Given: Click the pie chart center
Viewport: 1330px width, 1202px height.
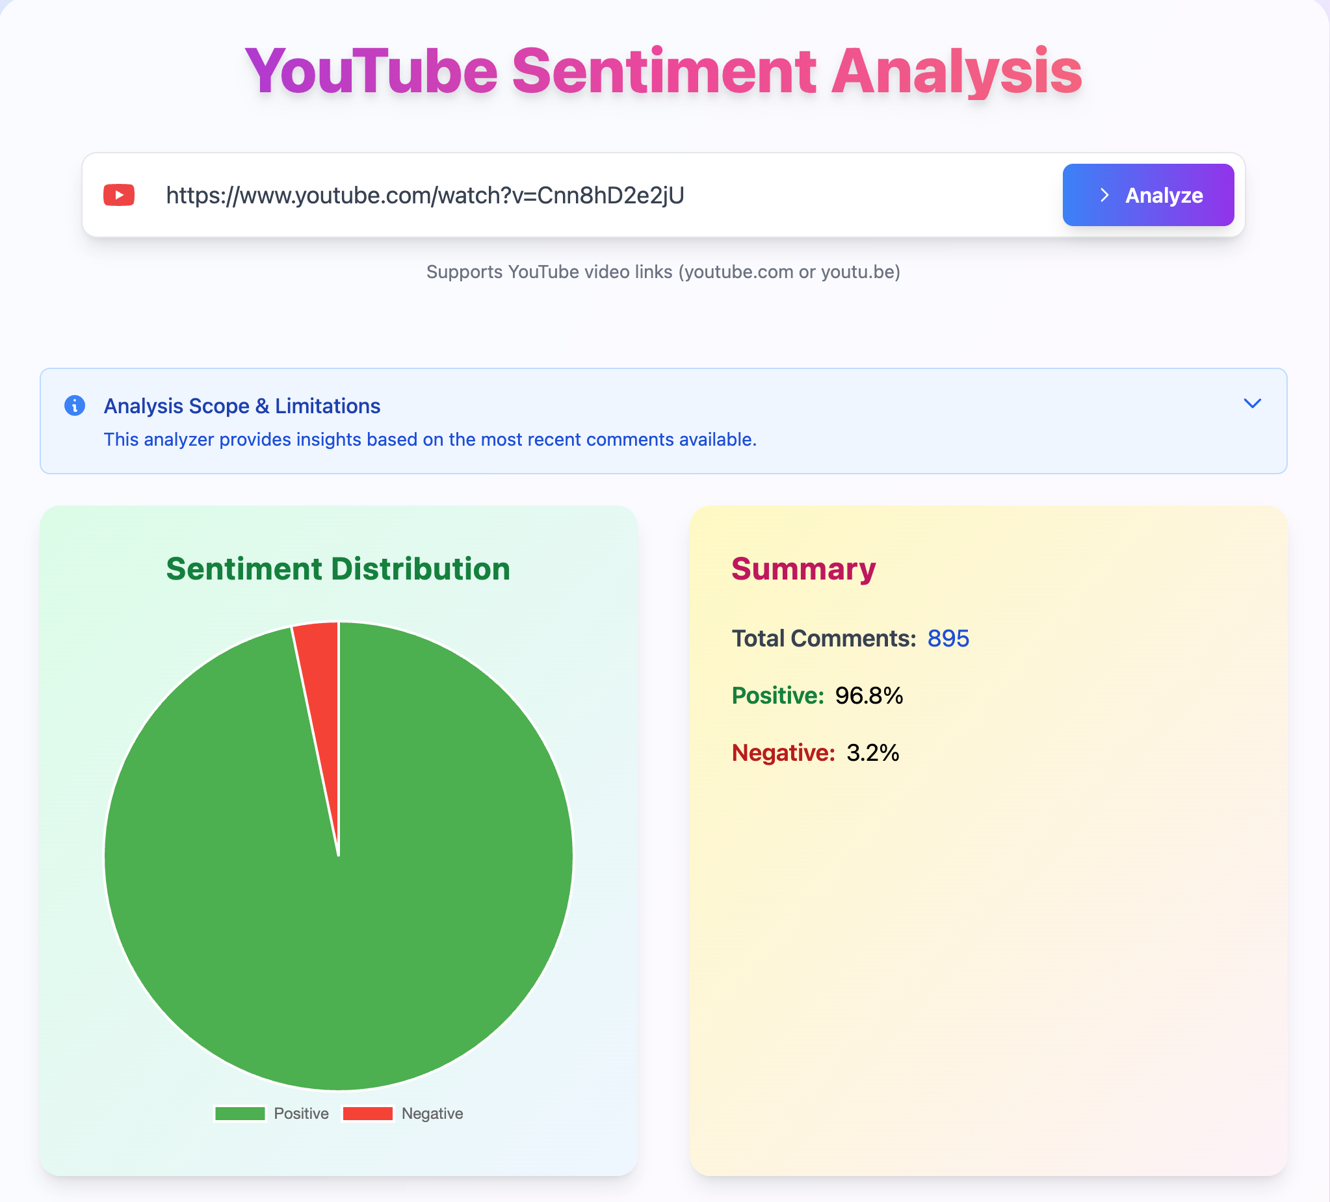Looking at the screenshot, I should [x=339, y=854].
